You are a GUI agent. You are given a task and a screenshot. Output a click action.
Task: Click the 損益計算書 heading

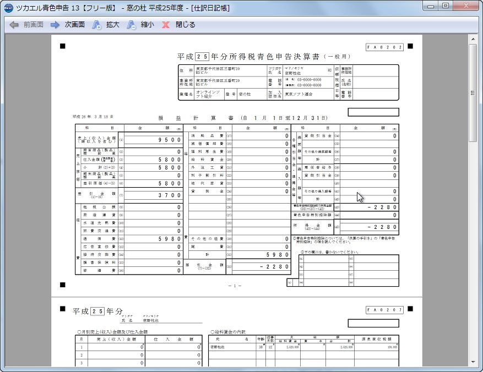click(x=196, y=118)
